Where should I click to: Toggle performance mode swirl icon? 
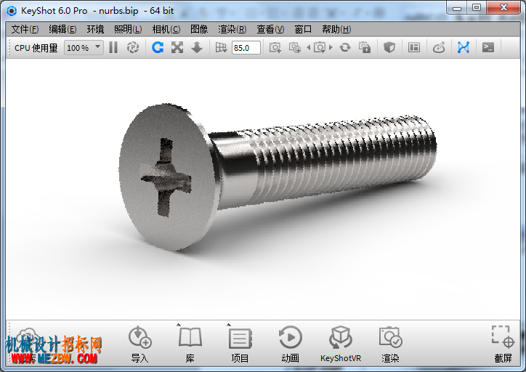pos(133,48)
